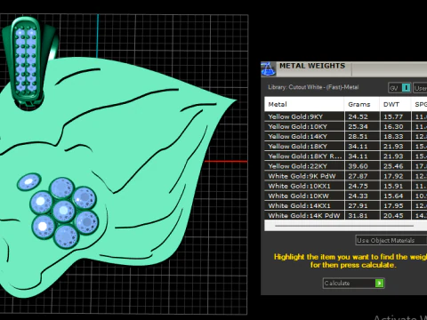Viewport: 427px width, 320px height.
Task: Click the 15.91 DWT cell
Action: pyautogui.click(x=395, y=186)
